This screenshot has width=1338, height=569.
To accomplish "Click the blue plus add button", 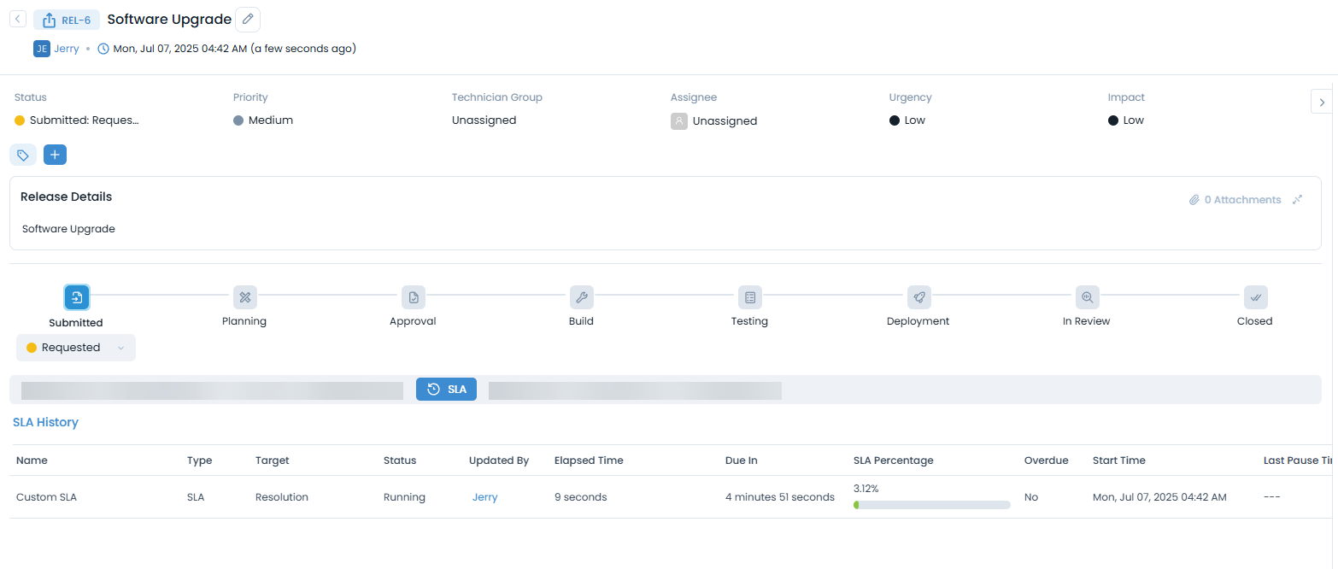I will (x=55, y=155).
